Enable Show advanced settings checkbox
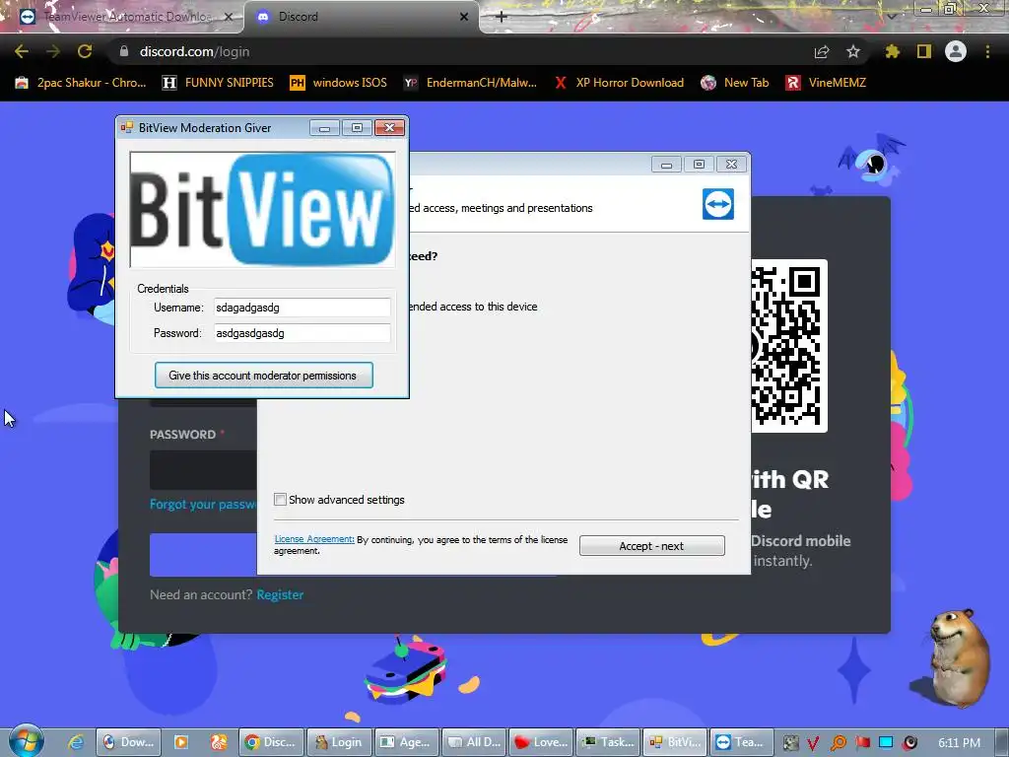1009x757 pixels. click(280, 500)
